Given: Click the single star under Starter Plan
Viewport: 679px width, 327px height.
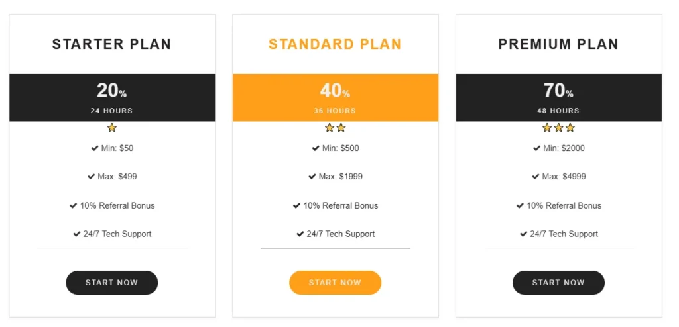Looking at the screenshot, I should coord(112,128).
